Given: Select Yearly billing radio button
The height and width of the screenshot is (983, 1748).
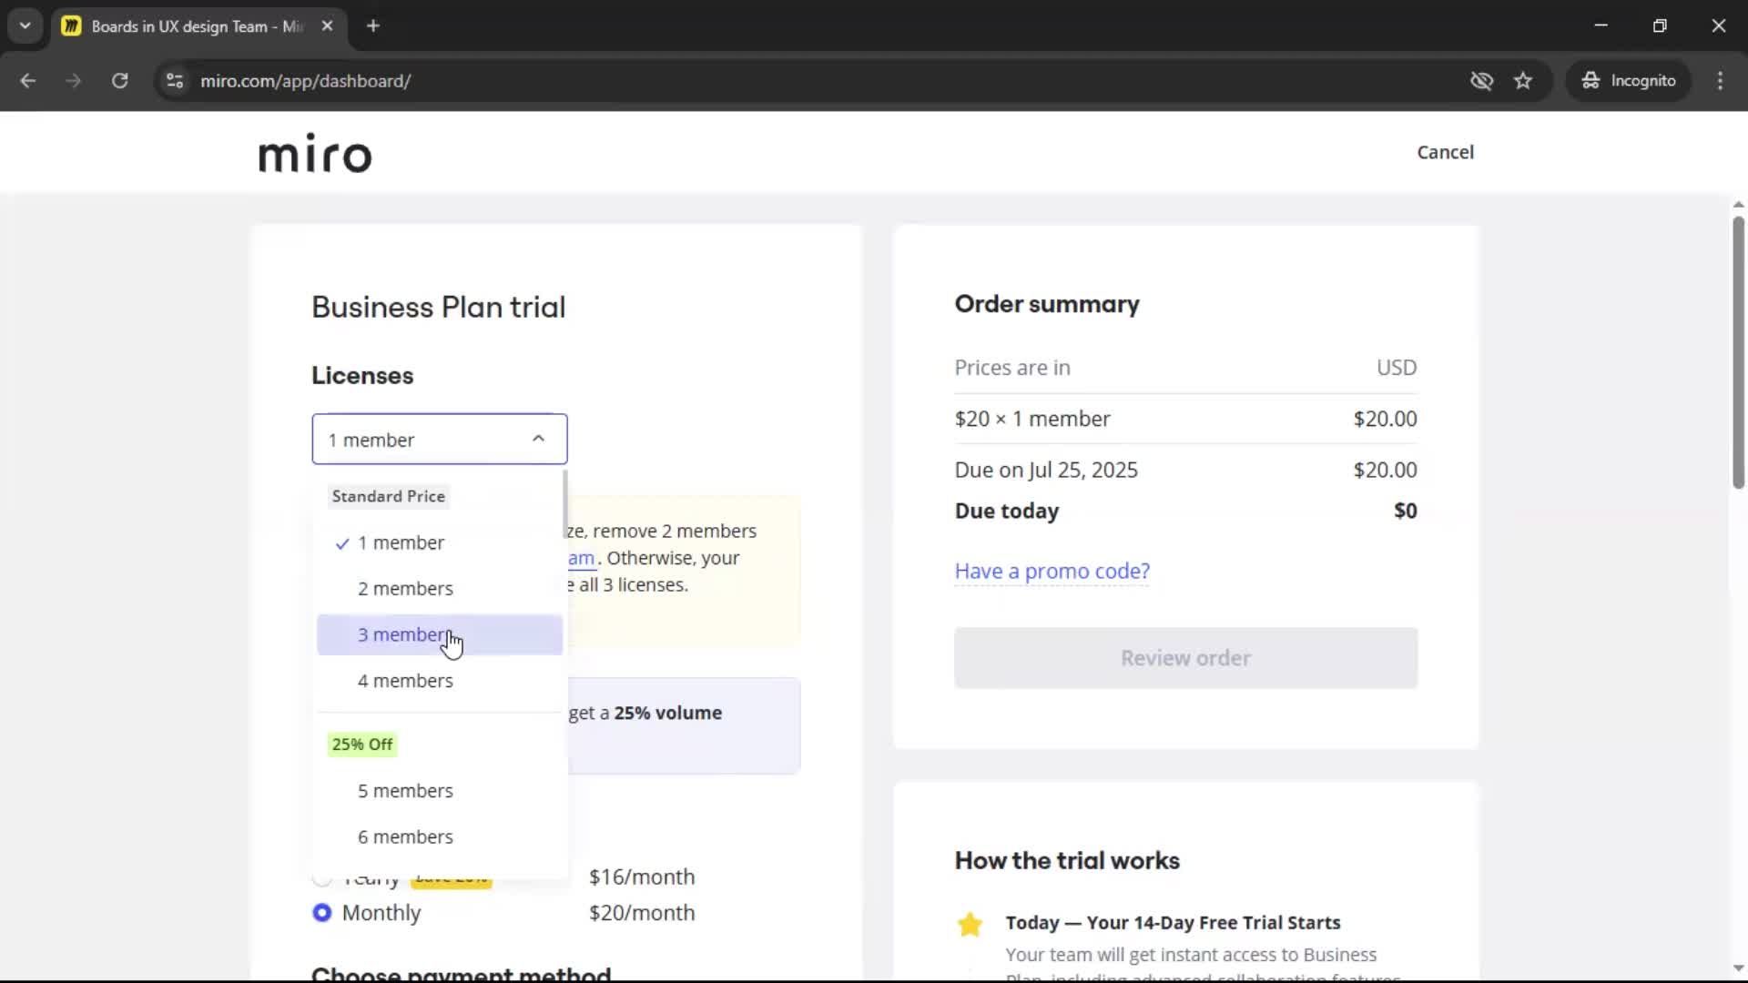Looking at the screenshot, I should [322, 878].
